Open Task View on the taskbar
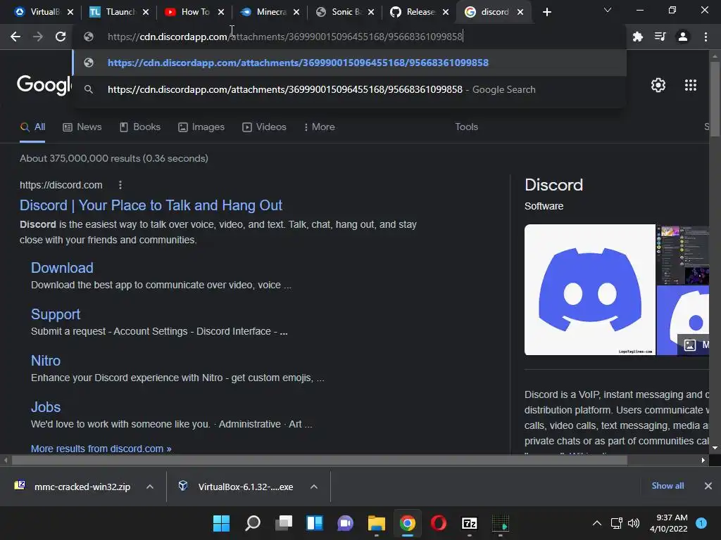This screenshot has height=540, width=721. pos(284,523)
